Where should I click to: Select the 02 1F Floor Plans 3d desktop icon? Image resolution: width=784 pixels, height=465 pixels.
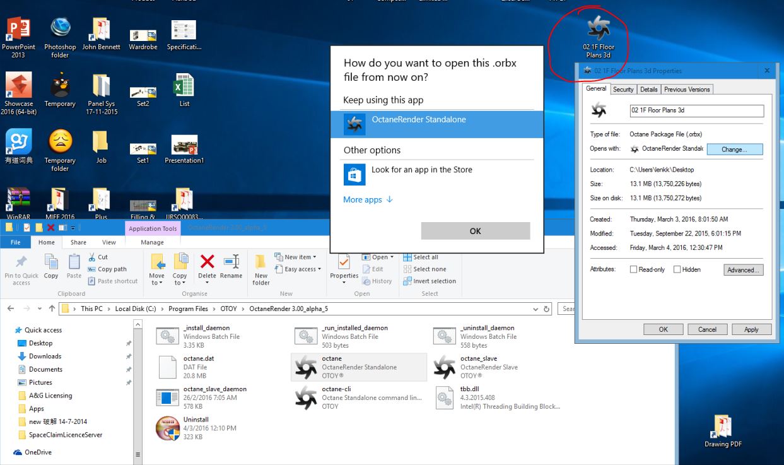tap(598, 38)
